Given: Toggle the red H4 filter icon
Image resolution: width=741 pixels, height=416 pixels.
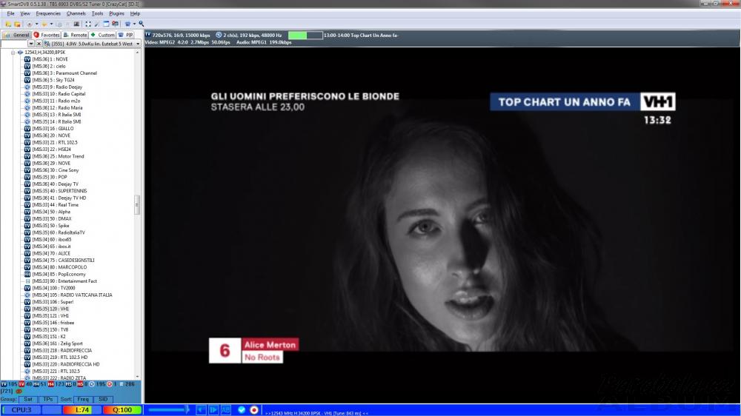Looking at the screenshot, I should (x=51, y=384).
